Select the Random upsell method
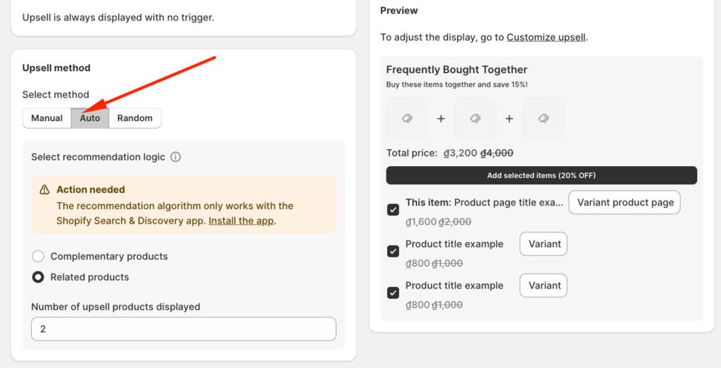The width and height of the screenshot is (721, 368). [135, 118]
